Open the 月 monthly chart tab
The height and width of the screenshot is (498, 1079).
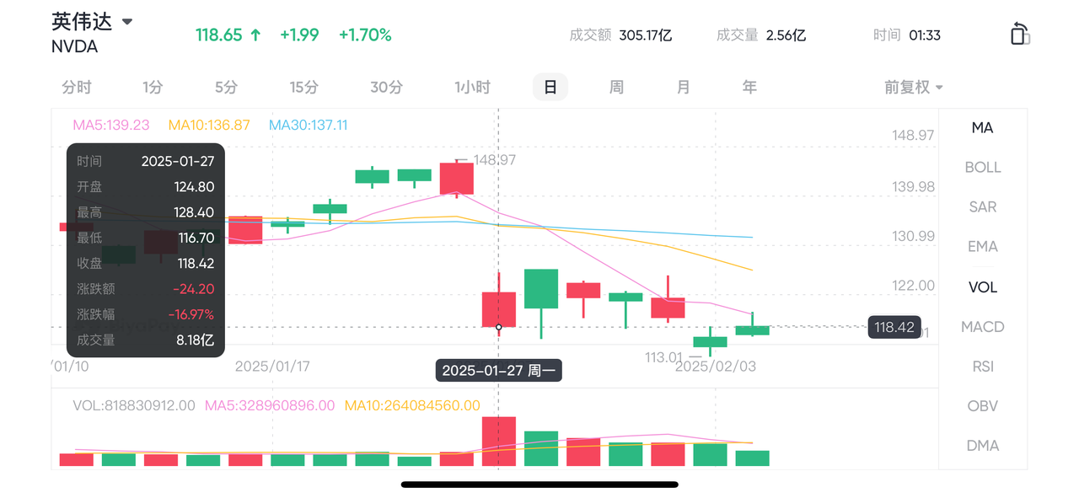coord(683,87)
